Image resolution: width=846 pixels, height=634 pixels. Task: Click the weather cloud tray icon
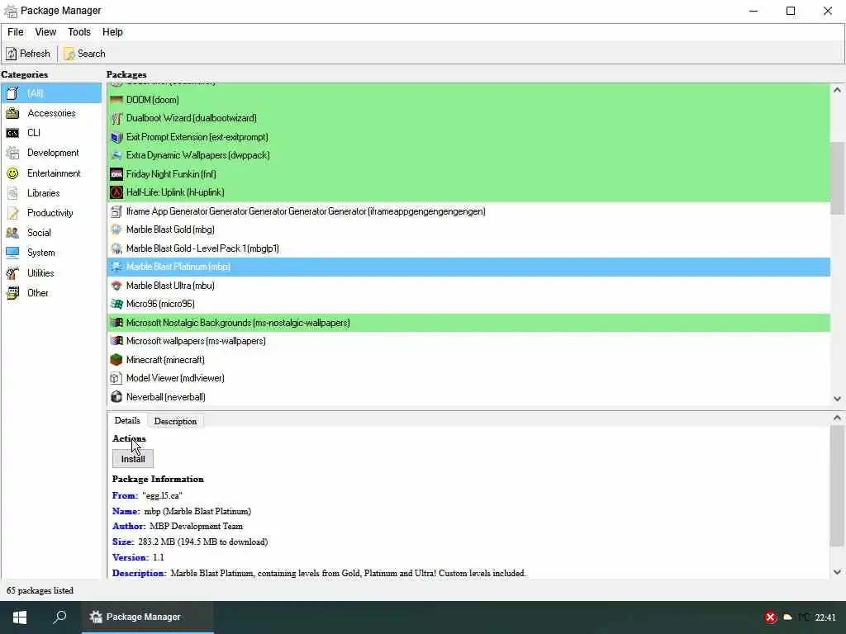point(787,617)
